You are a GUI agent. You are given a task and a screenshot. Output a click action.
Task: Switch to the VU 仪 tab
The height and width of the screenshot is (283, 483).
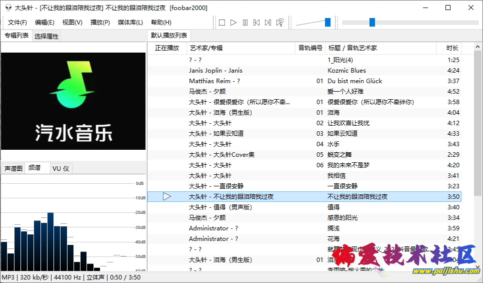(x=60, y=168)
